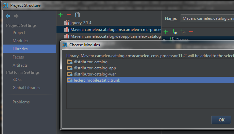Select Maven cameleo.catalog.webapp library row

tap(109, 36)
